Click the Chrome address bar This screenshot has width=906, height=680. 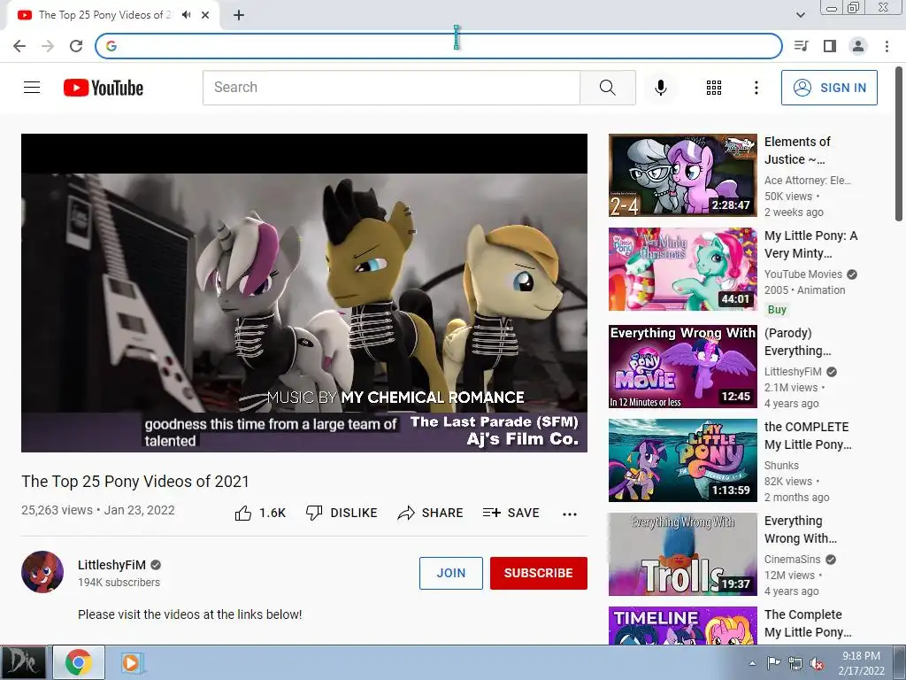[x=439, y=46]
